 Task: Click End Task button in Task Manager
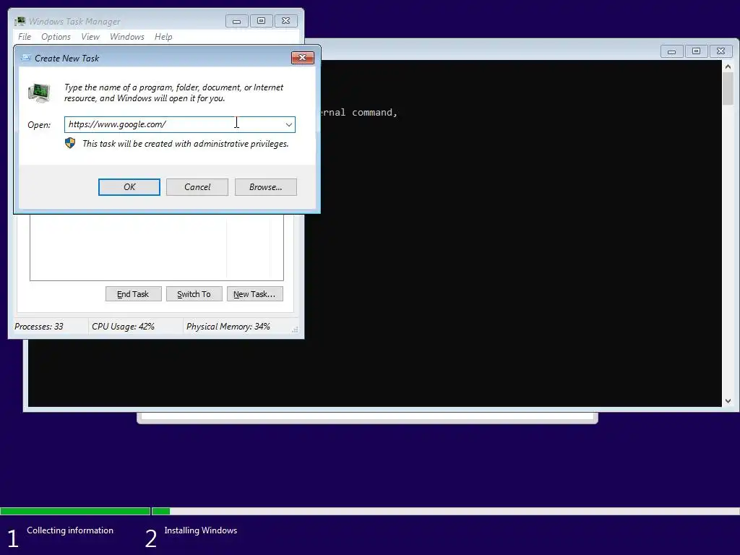point(133,294)
